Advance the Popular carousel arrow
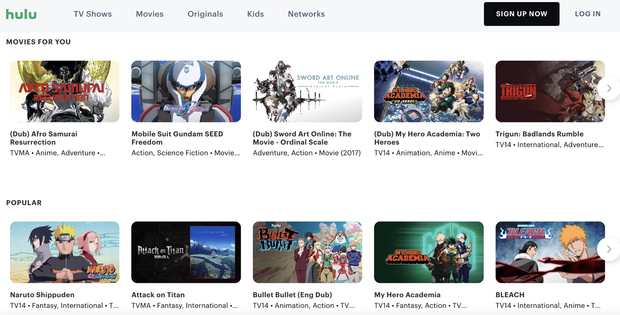Viewport: 620px width, 315px height. click(x=609, y=249)
